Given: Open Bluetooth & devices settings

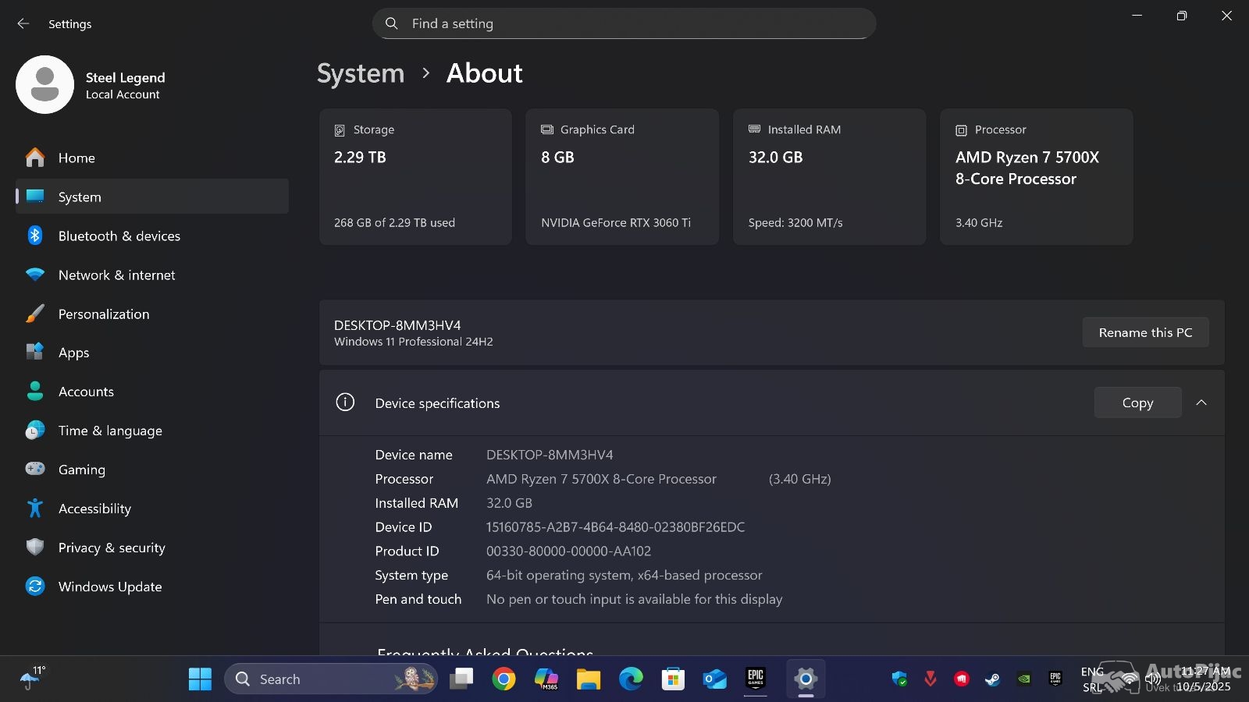Looking at the screenshot, I should 119,236.
